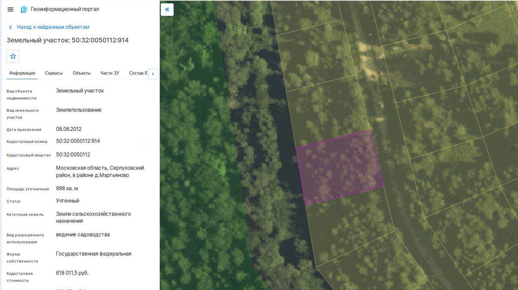Click the Вид разрешенного использования label
Image resolution: width=518 pixels, height=290 pixels.
pyautogui.click(x=25, y=239)
